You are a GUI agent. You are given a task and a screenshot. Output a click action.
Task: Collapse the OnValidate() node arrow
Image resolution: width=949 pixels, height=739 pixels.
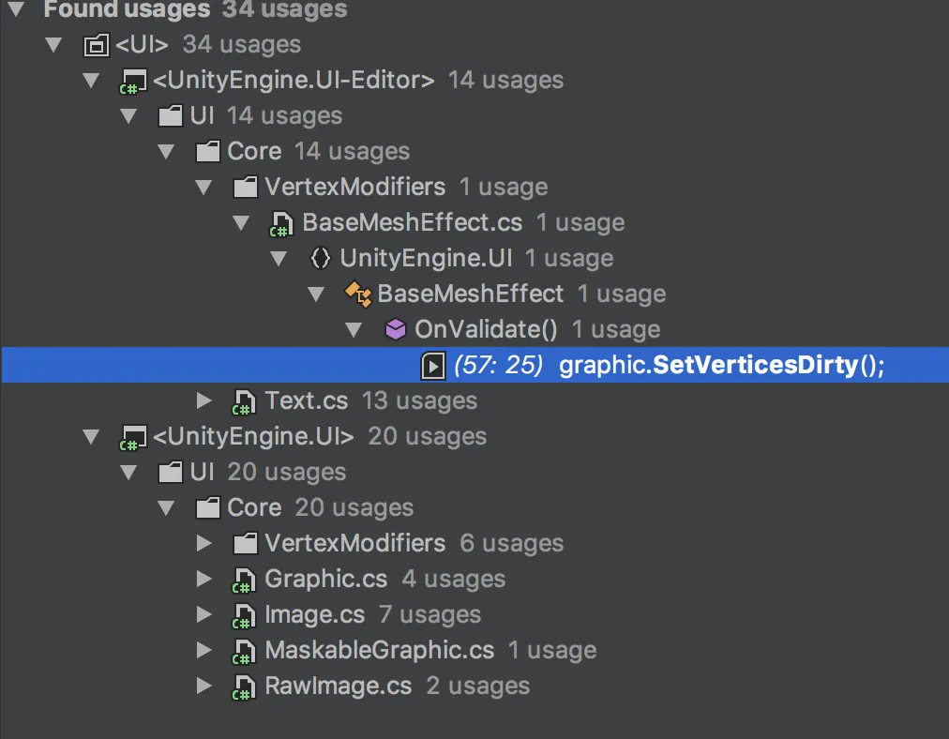click(x=354, y=330)
